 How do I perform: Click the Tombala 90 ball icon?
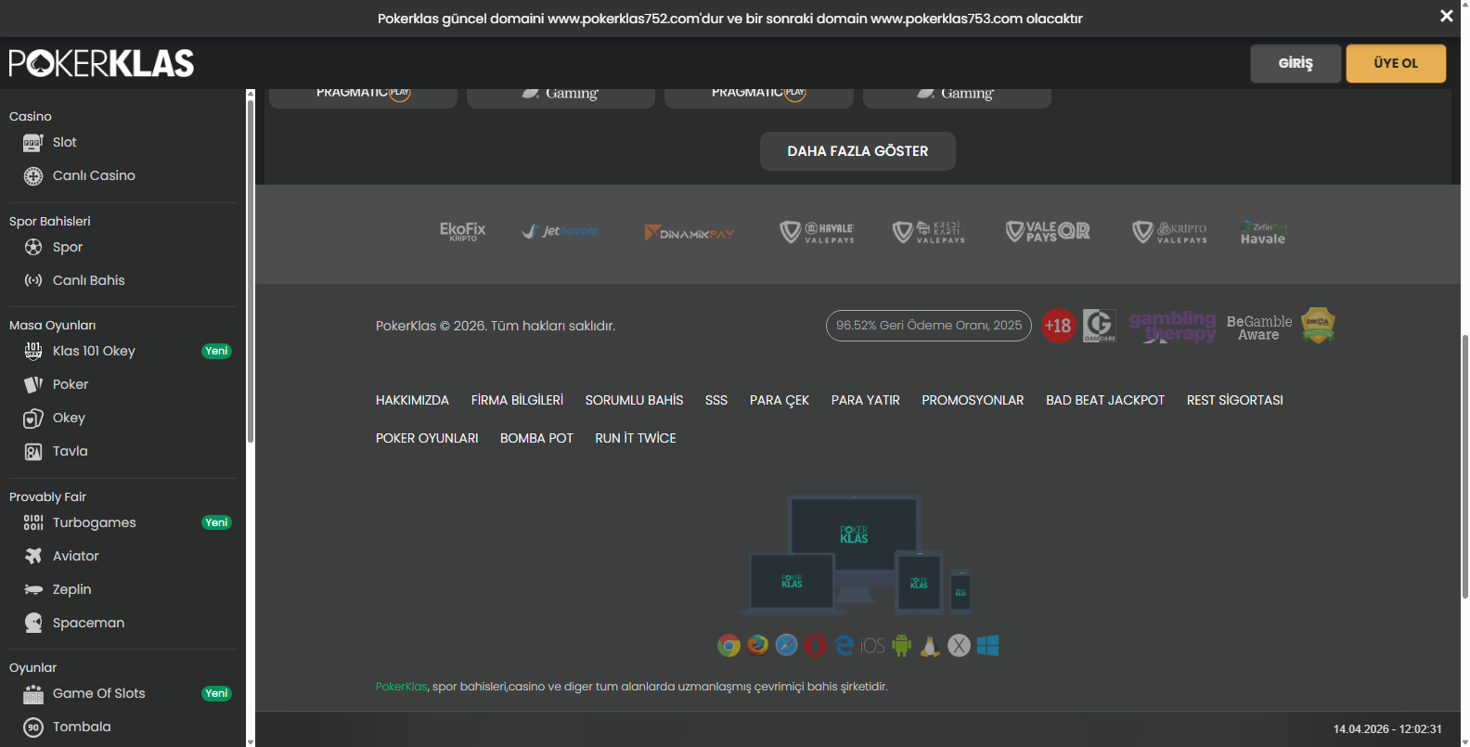click(33, 727)
